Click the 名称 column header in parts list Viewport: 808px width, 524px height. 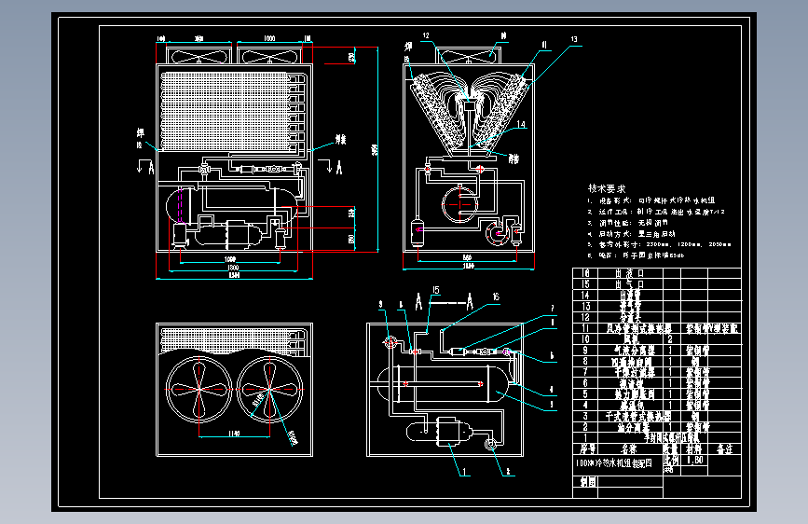630,448
